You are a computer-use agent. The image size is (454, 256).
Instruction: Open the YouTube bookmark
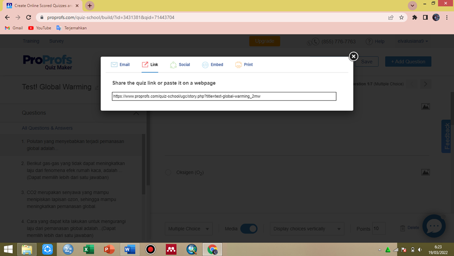pos(40,28)
